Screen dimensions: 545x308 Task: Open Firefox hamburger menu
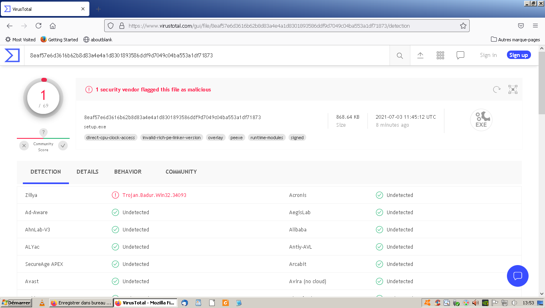[535, 26]
